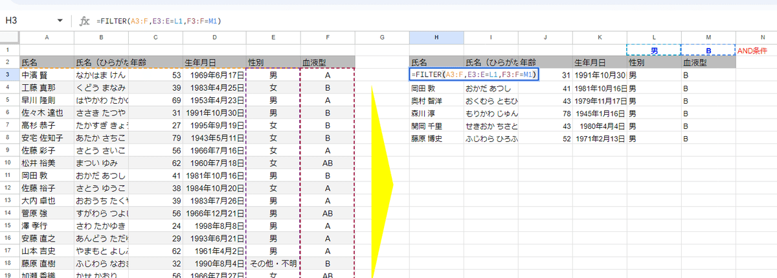Click the name cell 安宅 佐知子
Image resolution: width=777 pixels, height=278 pixels.
[47, 138]
